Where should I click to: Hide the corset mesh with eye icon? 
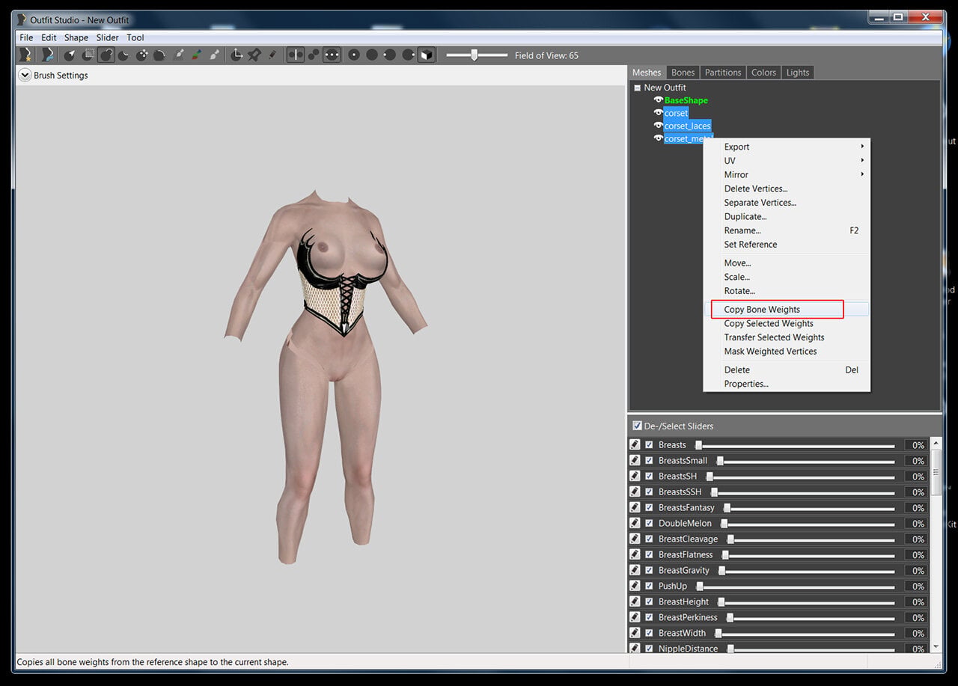click(x=659, y=113)
